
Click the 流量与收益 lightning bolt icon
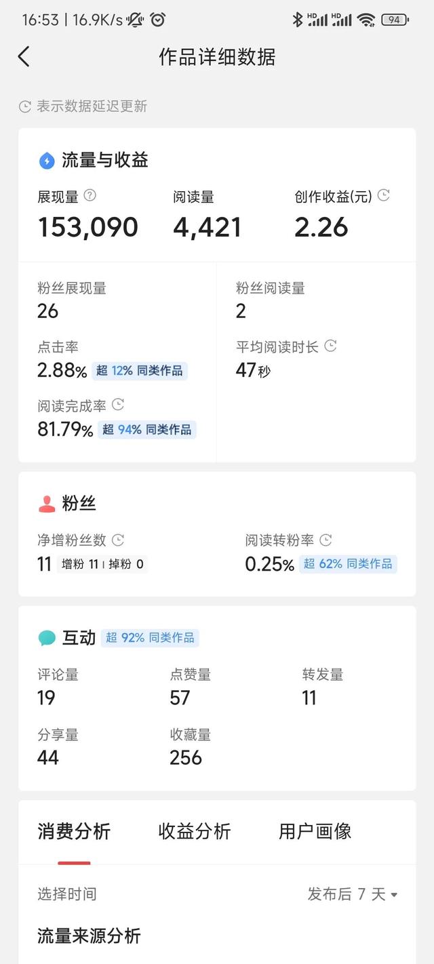coord(46,161)
